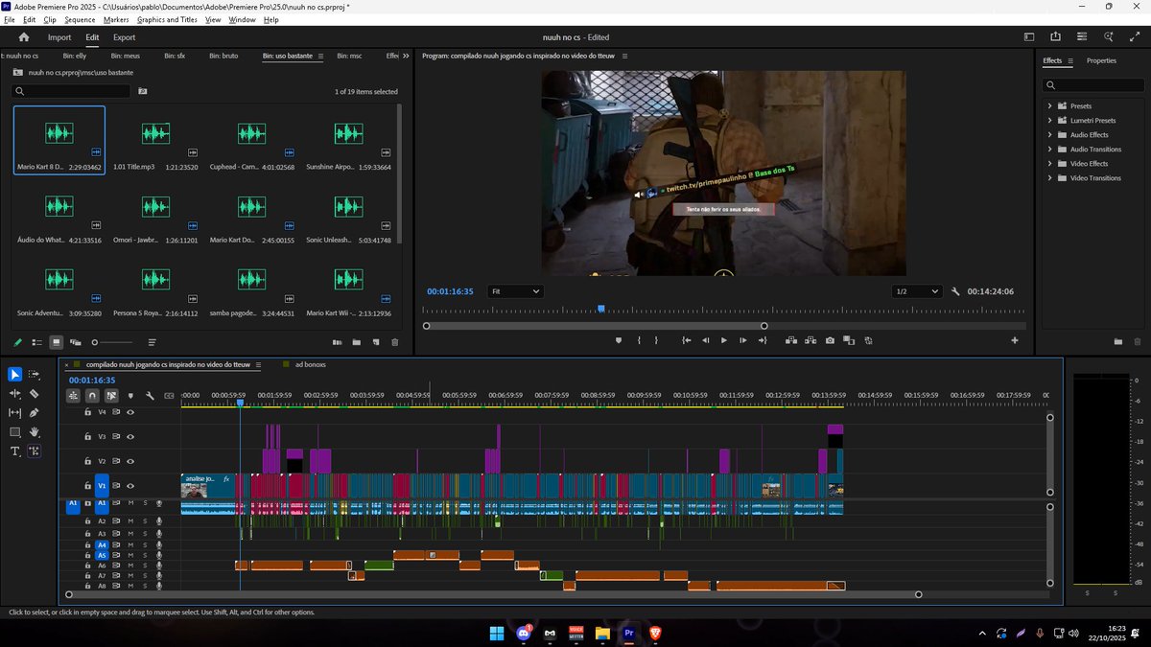Screen dimensions: 1151x647
Task: Go to Export workspace
Action: click(x=124, y=37)
